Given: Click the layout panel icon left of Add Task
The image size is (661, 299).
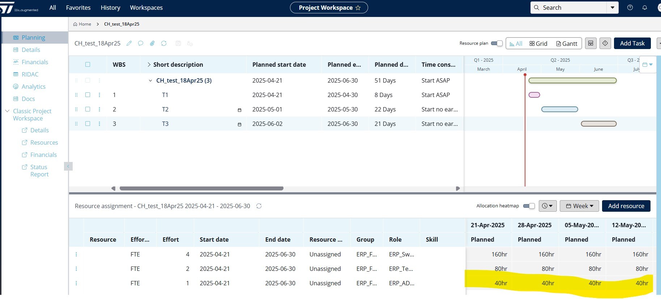Looking at the screenshot, I should (x=590, y=43).
